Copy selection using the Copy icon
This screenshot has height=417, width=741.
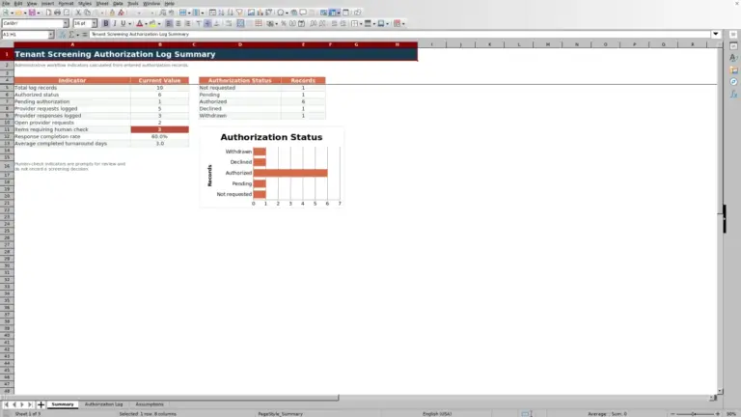88,13
